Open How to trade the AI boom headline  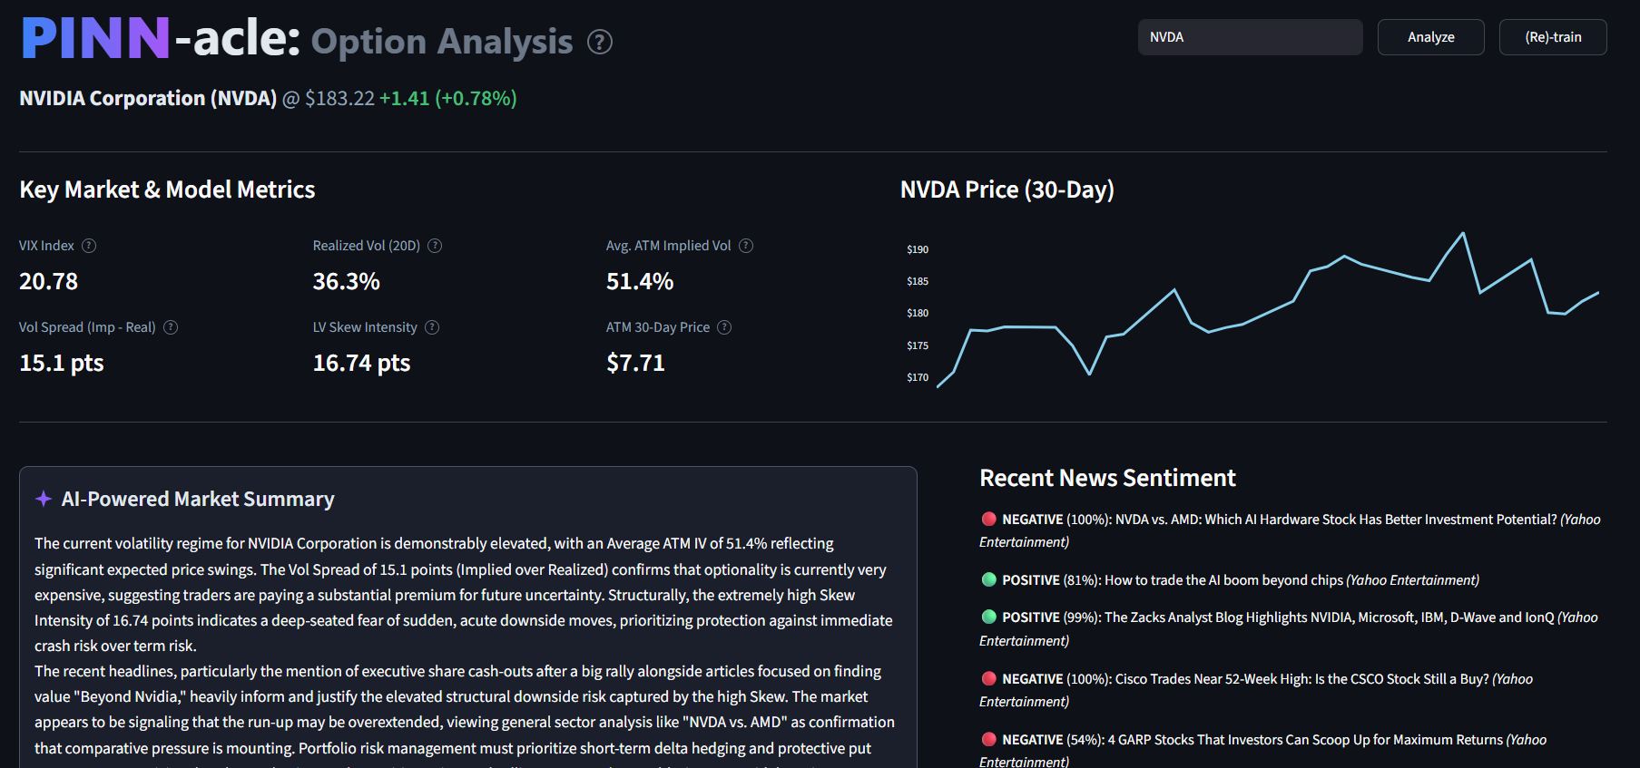coord(1241,580)
